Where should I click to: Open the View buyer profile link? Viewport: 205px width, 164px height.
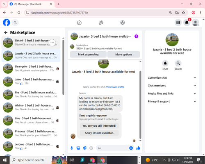point(115,87)
